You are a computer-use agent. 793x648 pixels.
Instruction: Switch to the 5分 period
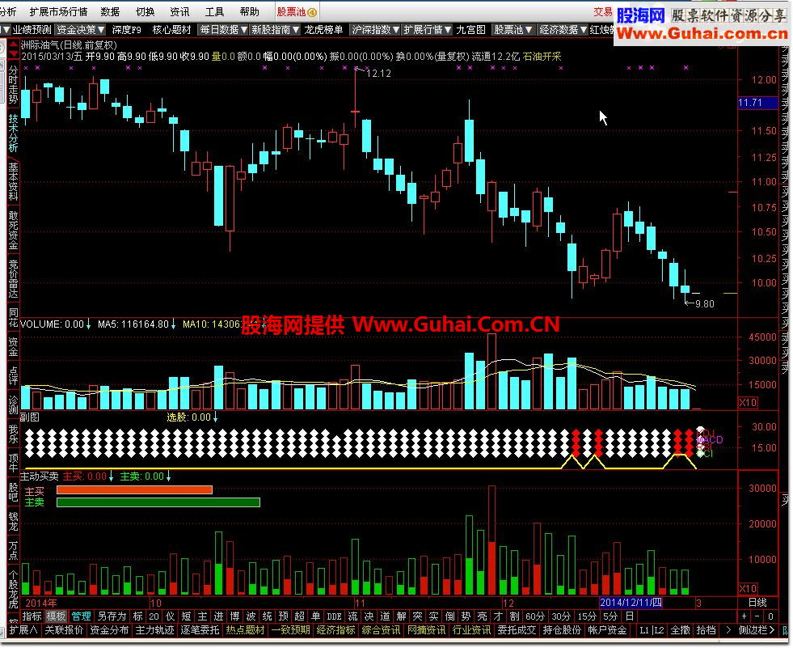point(610,616)
